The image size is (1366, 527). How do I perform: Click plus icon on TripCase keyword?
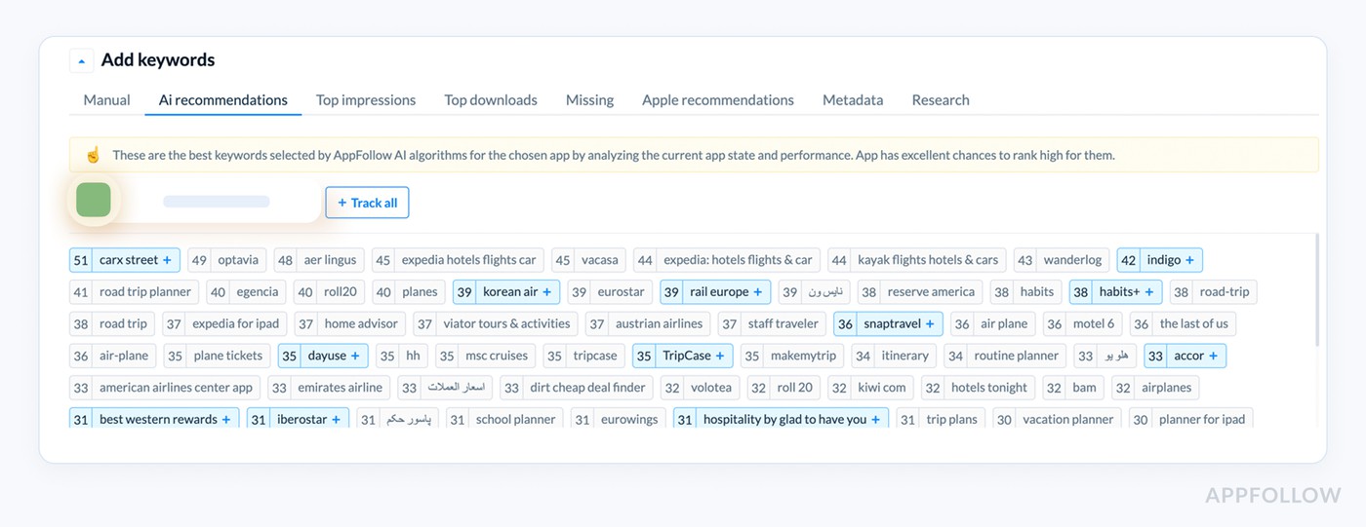(720, 356)
